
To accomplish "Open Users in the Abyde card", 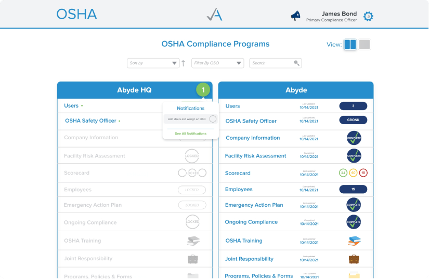I will tap(232, 106).
